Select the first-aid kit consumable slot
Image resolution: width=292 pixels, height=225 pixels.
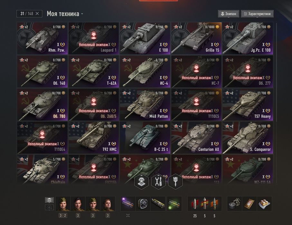coord(250,203)
